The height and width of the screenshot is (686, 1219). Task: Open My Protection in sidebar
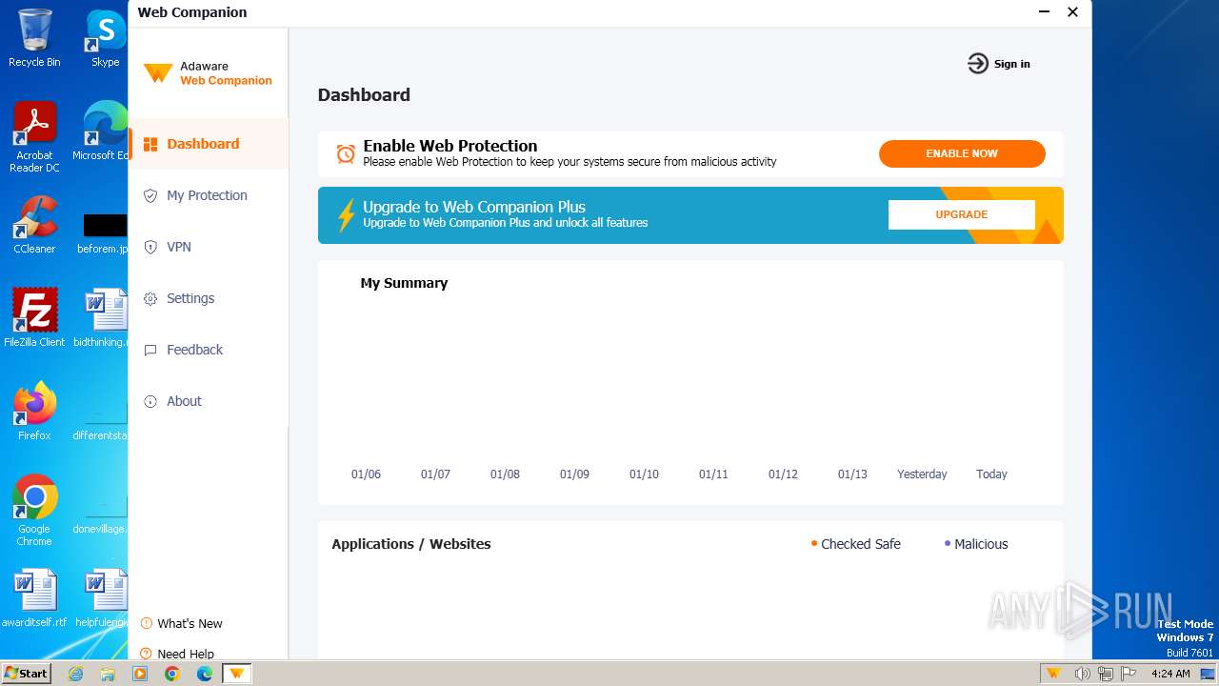tap(208, 195)
